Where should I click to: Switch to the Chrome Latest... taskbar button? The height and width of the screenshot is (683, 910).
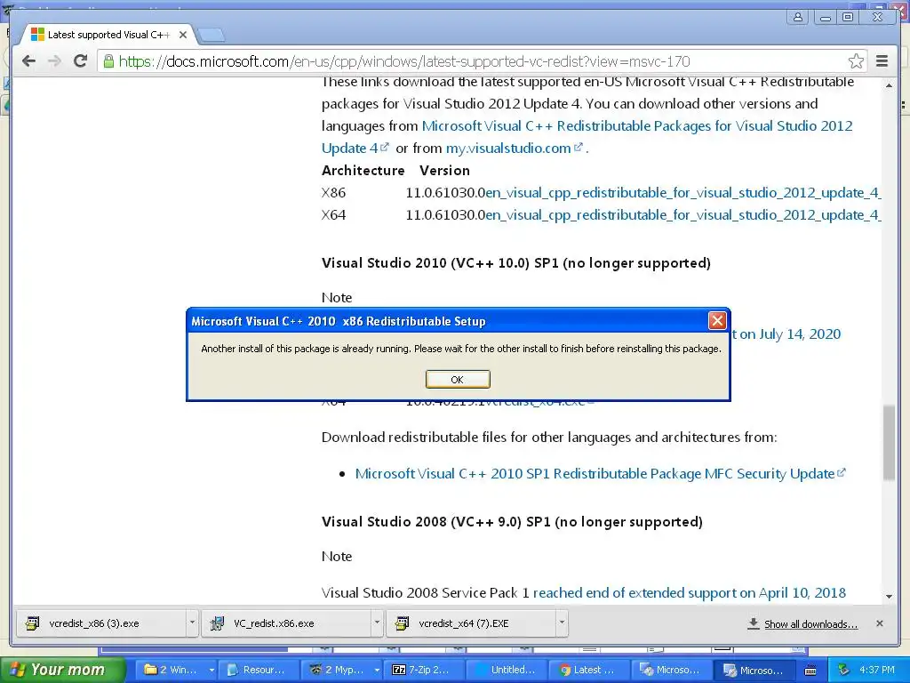coord(589,670)
